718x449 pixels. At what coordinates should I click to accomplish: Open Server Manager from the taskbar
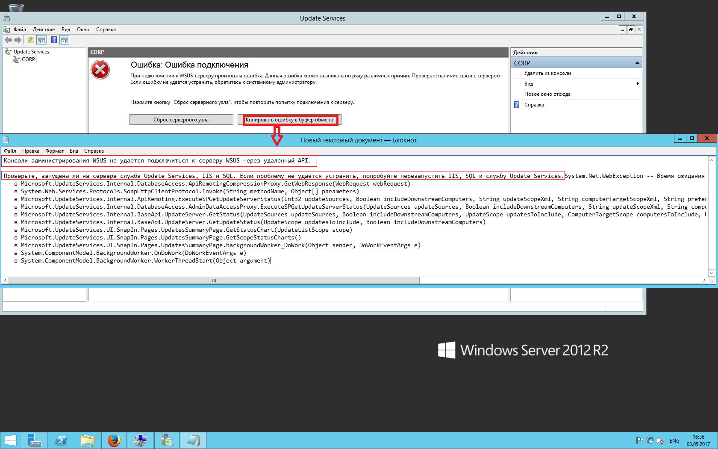click(34, 440)
